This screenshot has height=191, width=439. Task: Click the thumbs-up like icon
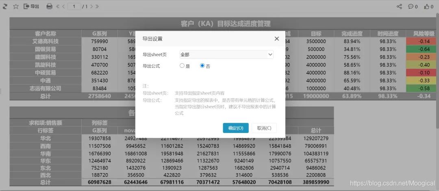427,6
